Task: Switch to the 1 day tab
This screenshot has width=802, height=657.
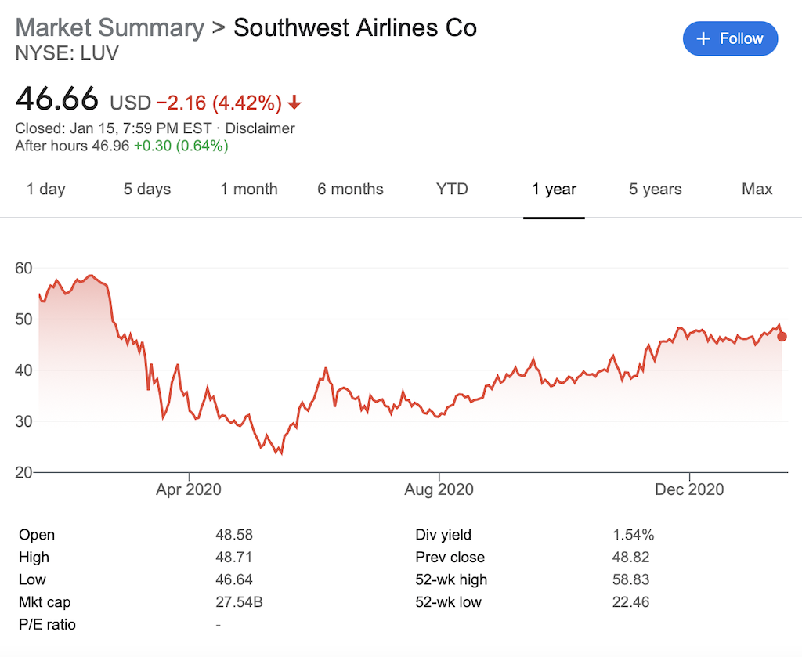Action: coord(46,189)
